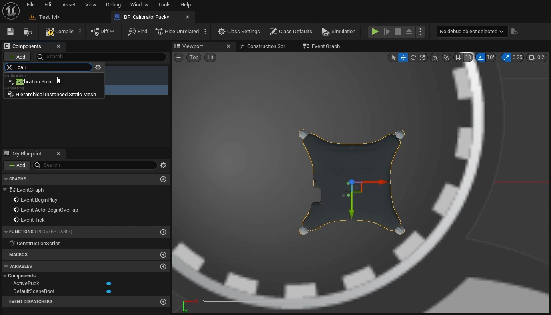Choose Calibration Point from the list
The image size is (551, 315).
pos(34,81)
